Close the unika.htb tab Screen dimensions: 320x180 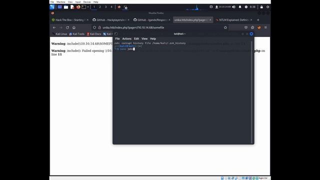[x=210, y=20]
